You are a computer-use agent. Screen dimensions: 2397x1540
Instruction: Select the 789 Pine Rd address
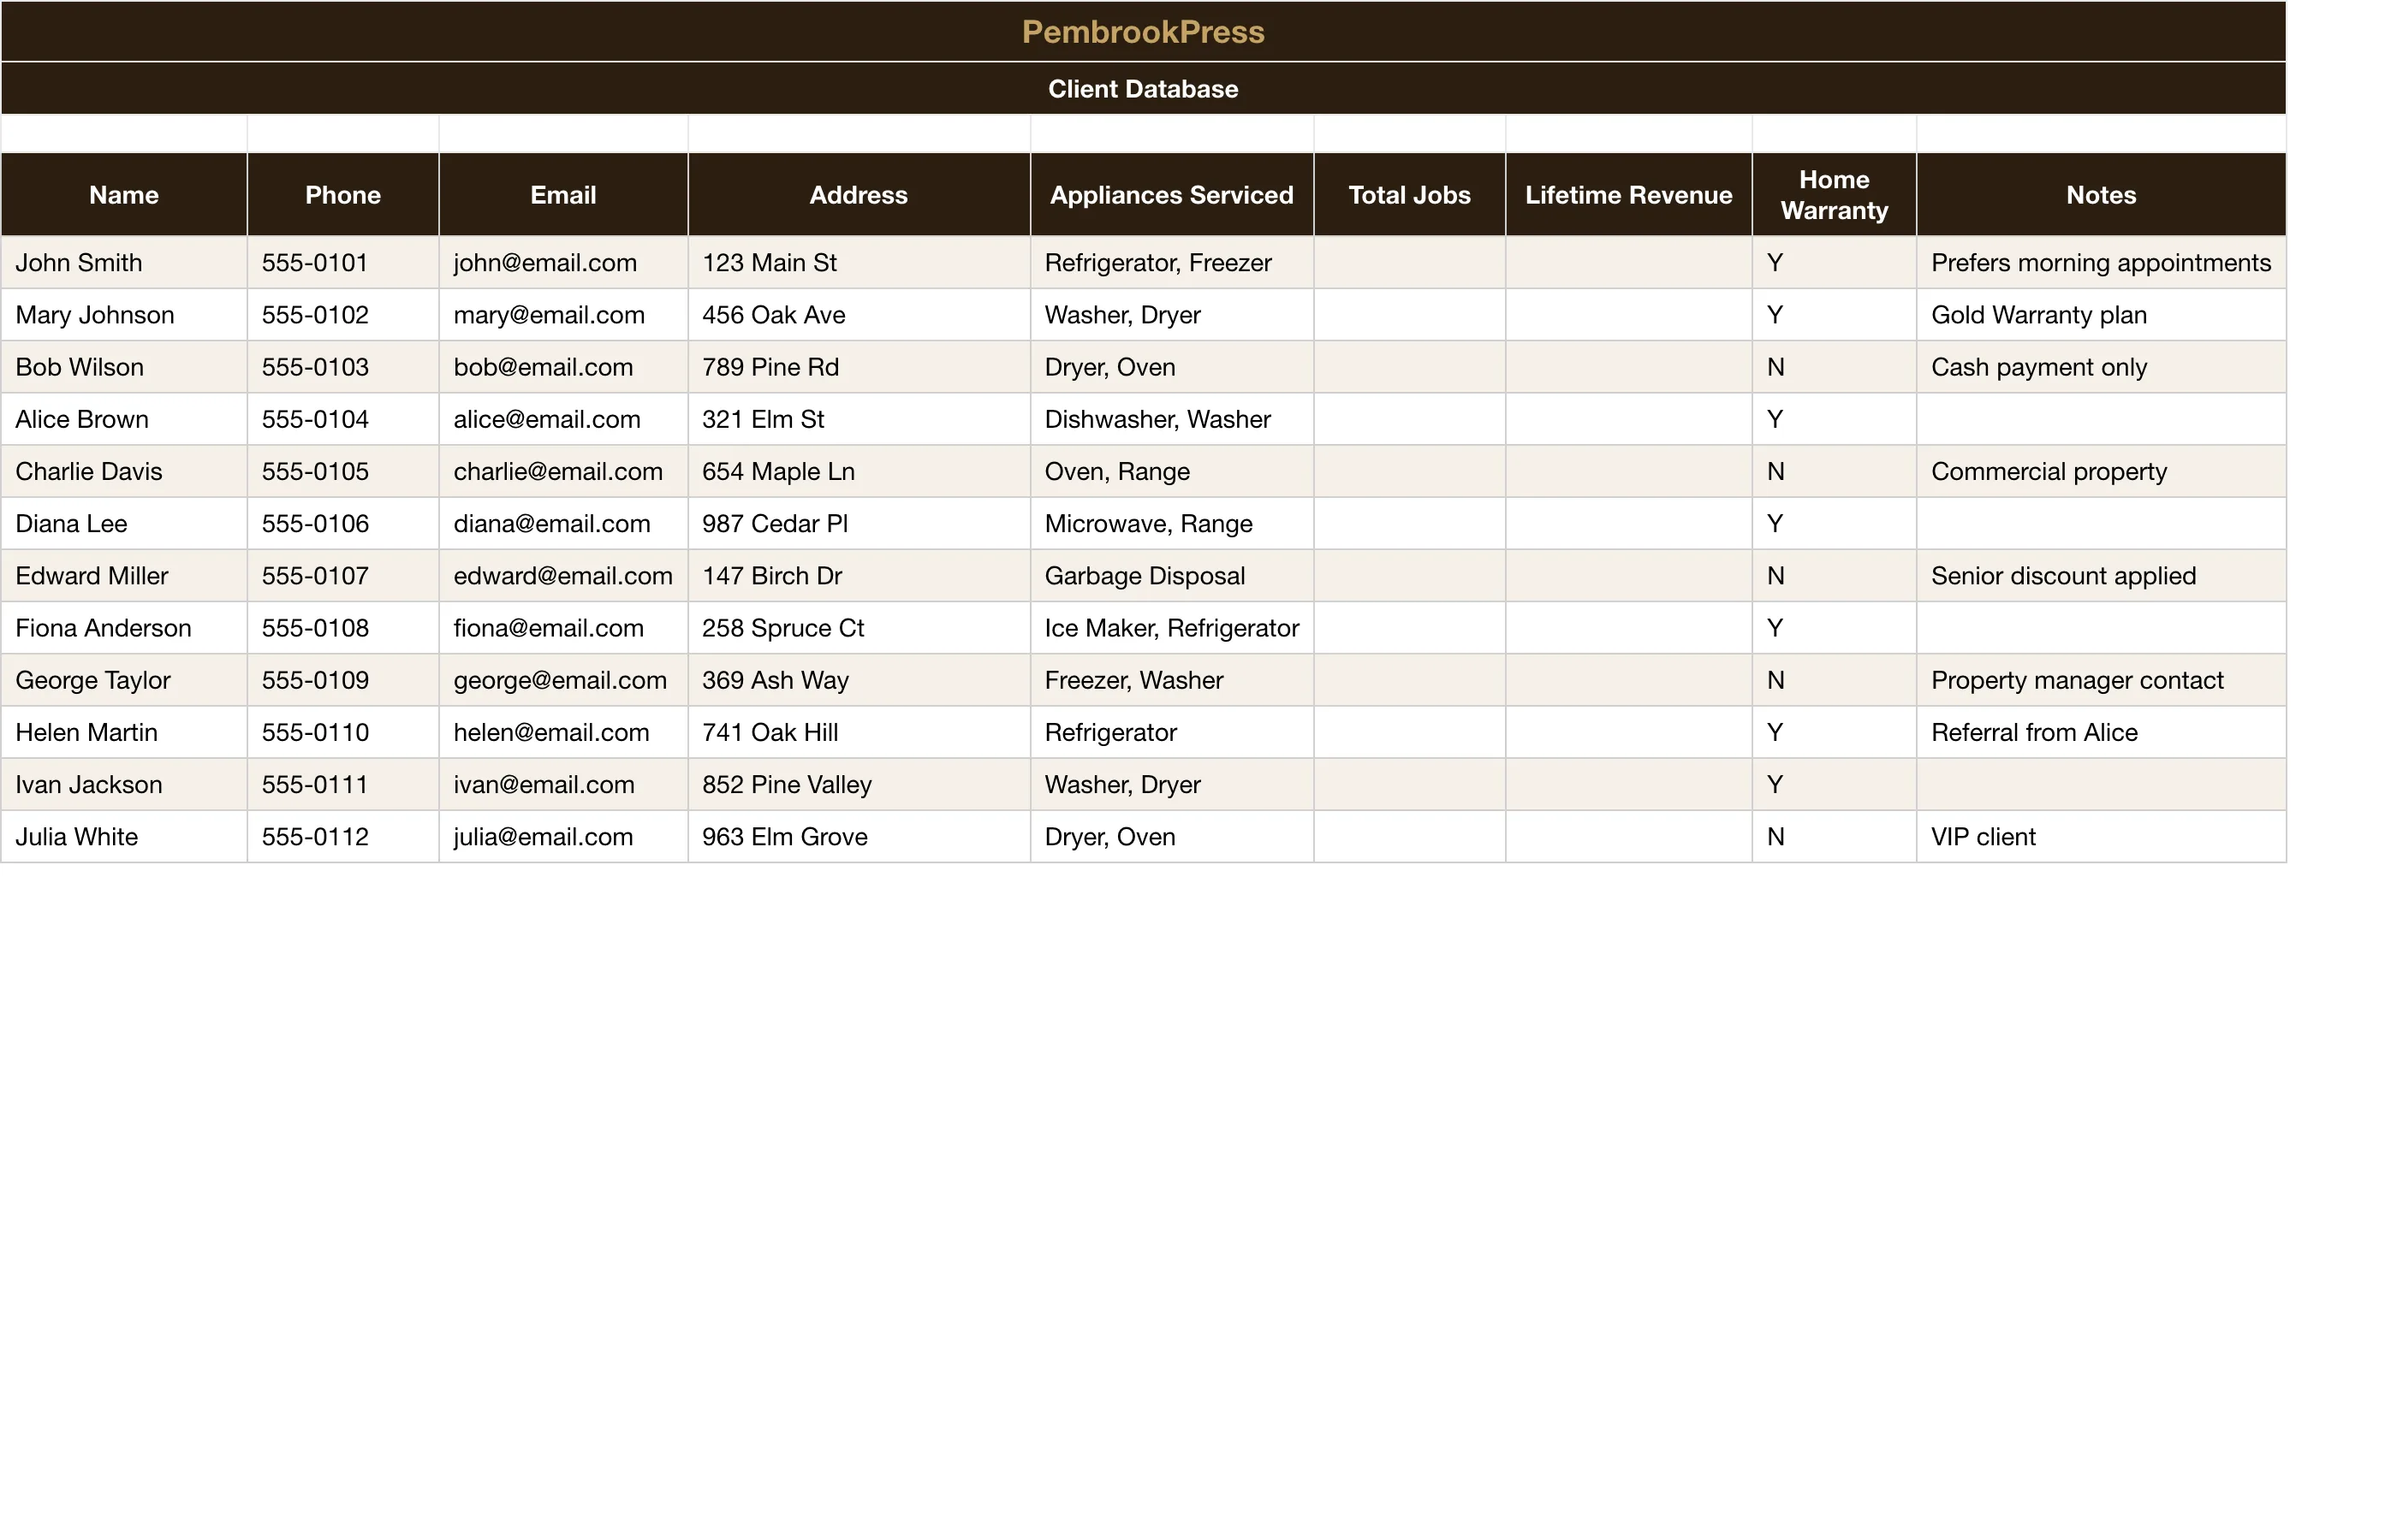pyautogui.click(x=859, y=367)
